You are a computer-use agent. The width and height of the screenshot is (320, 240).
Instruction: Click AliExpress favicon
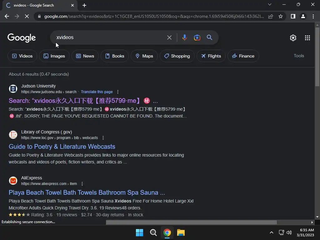click(x=13, y=181)
